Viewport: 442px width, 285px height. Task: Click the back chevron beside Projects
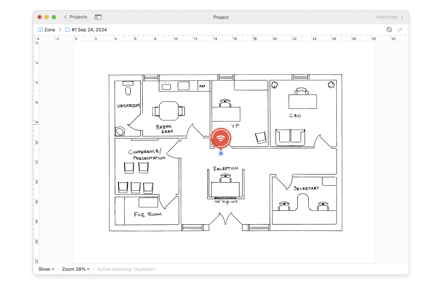click(x=66, y=17)
